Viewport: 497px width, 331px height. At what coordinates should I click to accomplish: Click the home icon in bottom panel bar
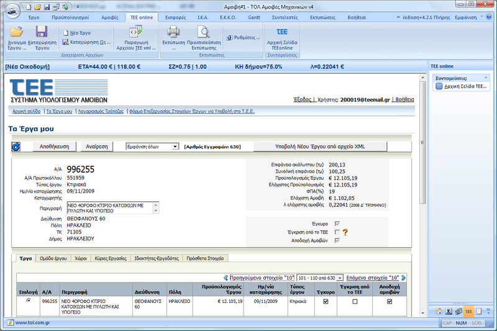coord(439,311)
